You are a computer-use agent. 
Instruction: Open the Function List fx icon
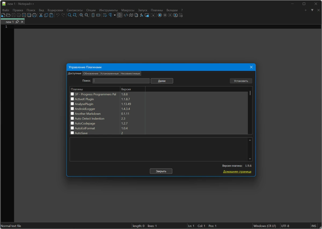point(141,15)
